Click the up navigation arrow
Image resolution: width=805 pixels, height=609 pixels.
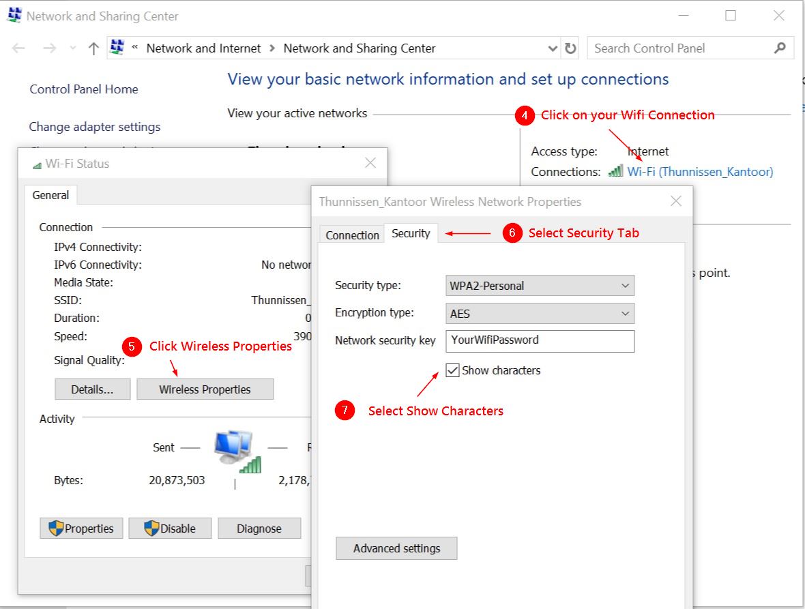click(x=92, y=48)
